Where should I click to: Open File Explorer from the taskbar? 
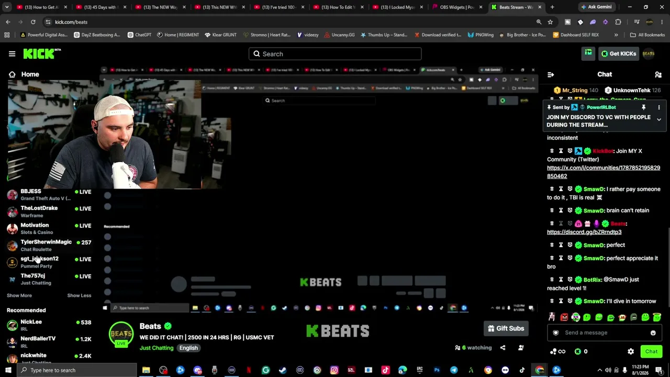[x=146, y=370]
